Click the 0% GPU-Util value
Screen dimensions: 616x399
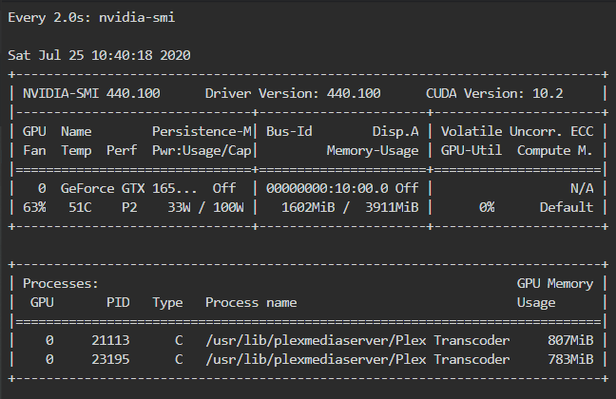click(x=487, y=207)
